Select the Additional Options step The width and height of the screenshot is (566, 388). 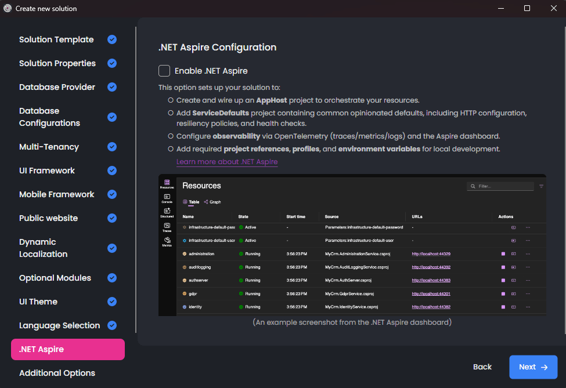[x=57, y=373]
